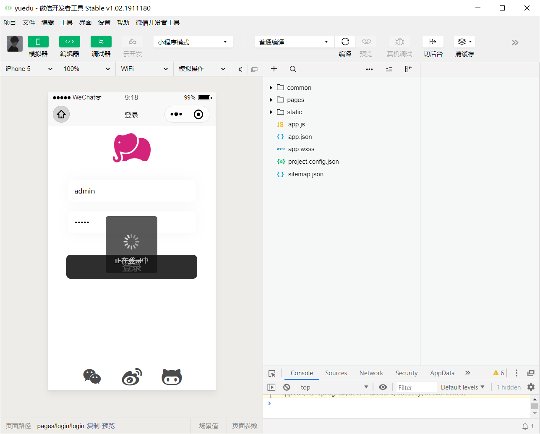Open the 帮助 menu
540x434 pixels.
tap(123, 23)
